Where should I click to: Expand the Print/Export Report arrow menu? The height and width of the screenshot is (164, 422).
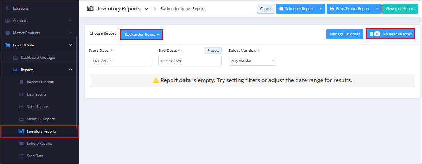[x=378, y=9]
